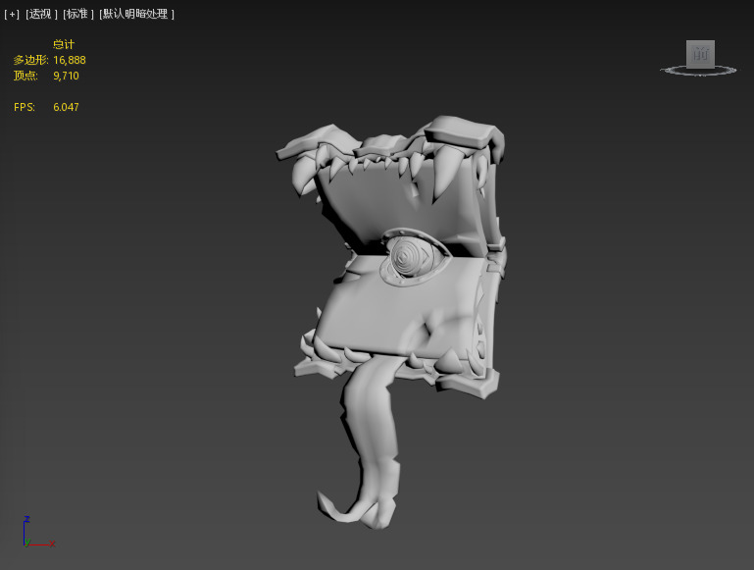754x570 pixels.
Task: Click the polygon count value 16,888
Action: pos(70,60)
